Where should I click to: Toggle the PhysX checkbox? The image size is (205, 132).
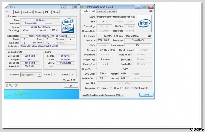tap(122, 88)
